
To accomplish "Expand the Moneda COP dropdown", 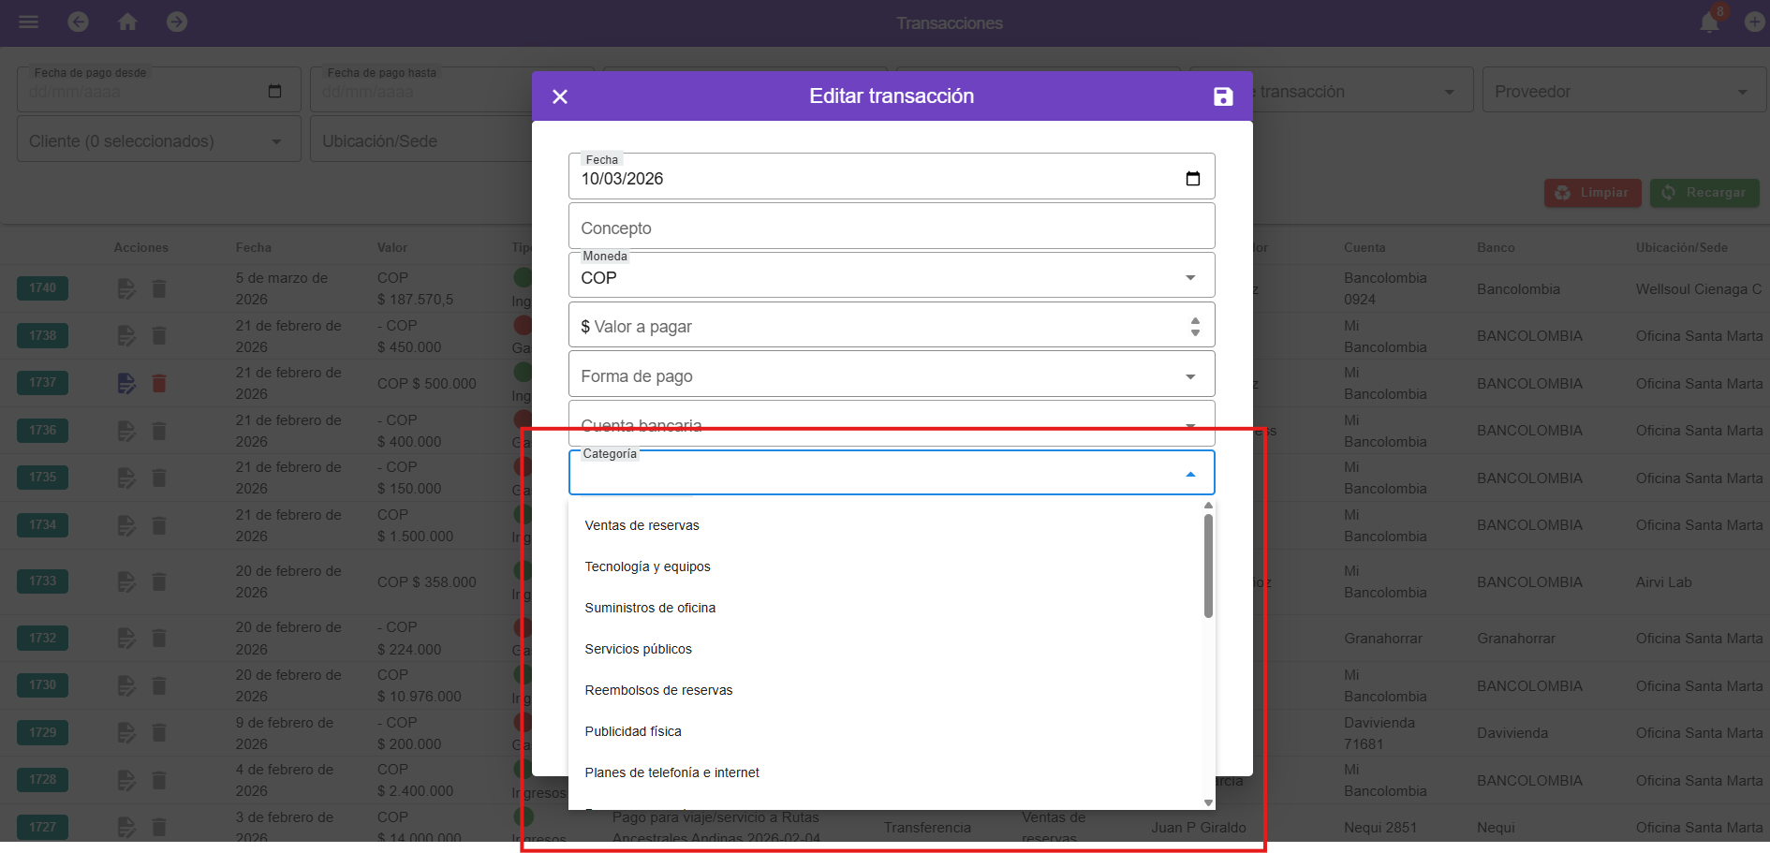I will (1189, 278).
